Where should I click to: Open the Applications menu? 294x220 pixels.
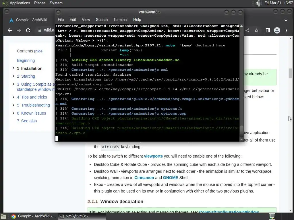pos(20,3)
